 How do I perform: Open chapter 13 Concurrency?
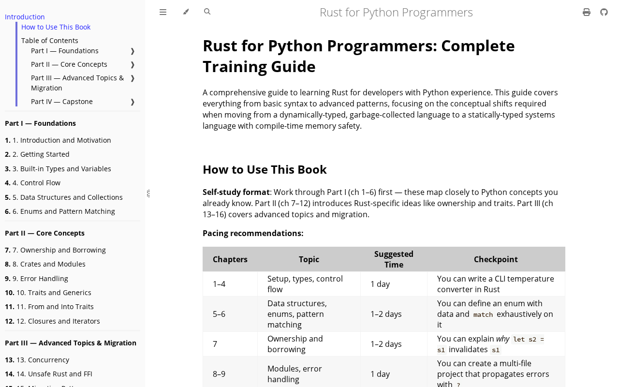(37, 360)
